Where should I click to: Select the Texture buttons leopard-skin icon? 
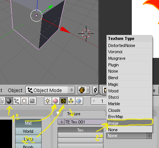pos(63,101)
